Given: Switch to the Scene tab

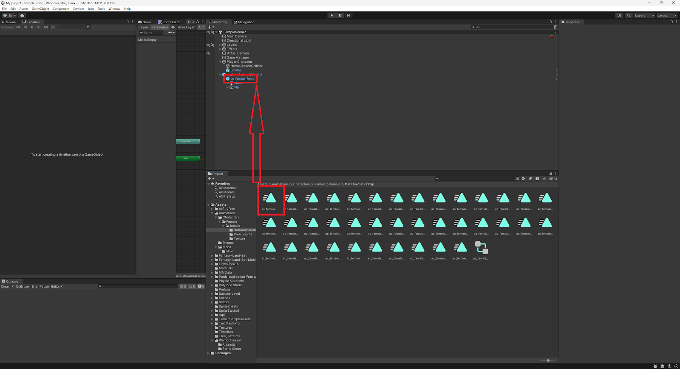Looking at the screenshot, I should pyautogui.click(x=9, y=22).
